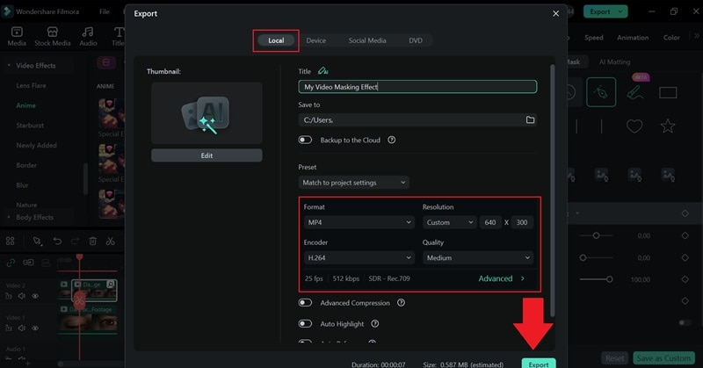Open the Media panel in Filmora toolbar
703x368 pixels.
[17, 36]
